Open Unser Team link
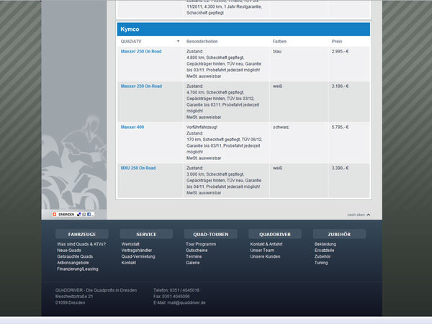Image resolution: width=432 pixels, height=324 pixels. click(x=262, y=250)
